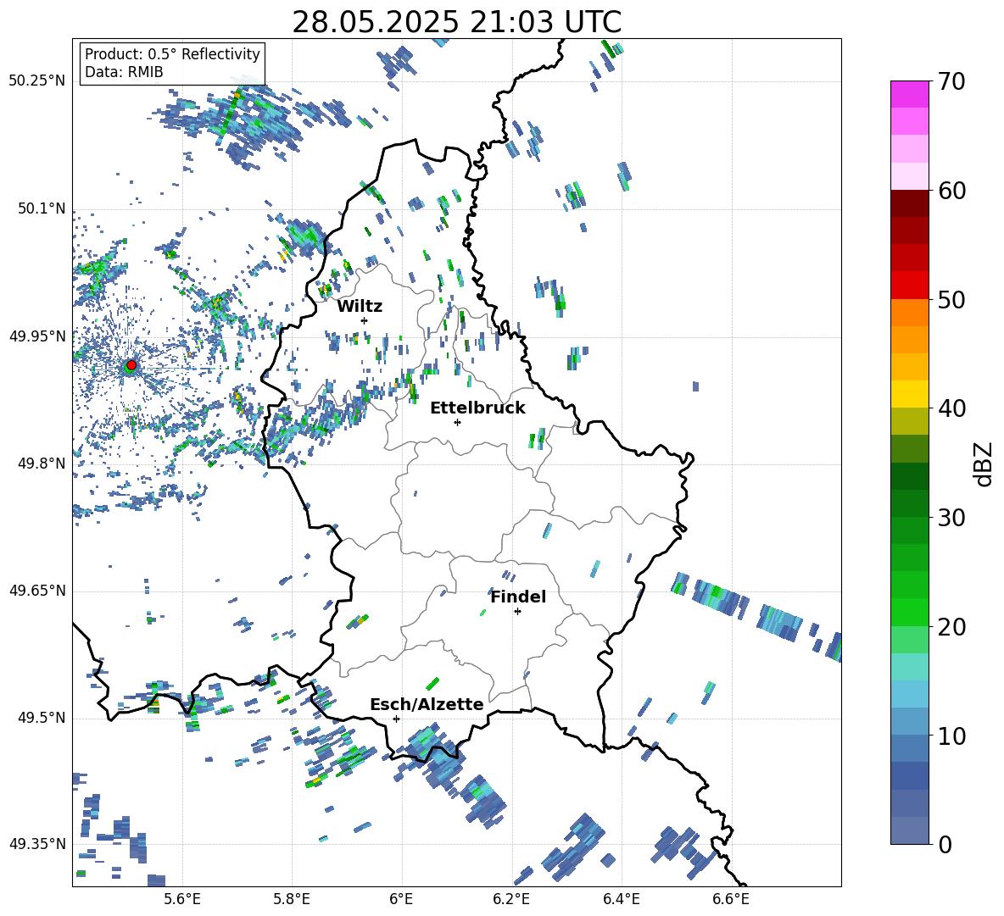Click the Wiltz city label

tap(360, 307)
